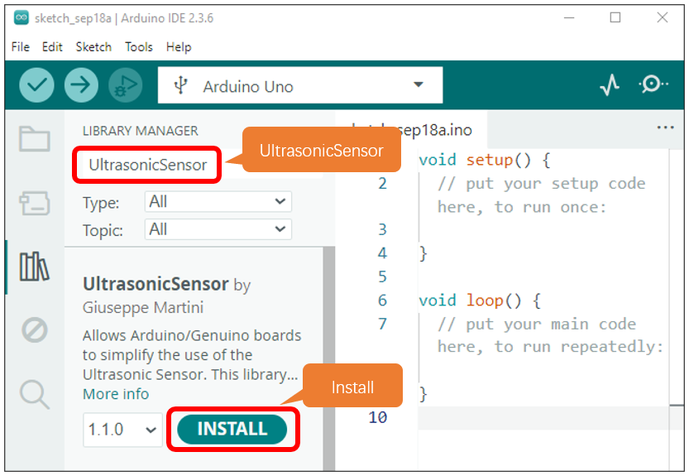
Task: Open the Sketchbook folder sidebar icon
Action: point(34,139)
